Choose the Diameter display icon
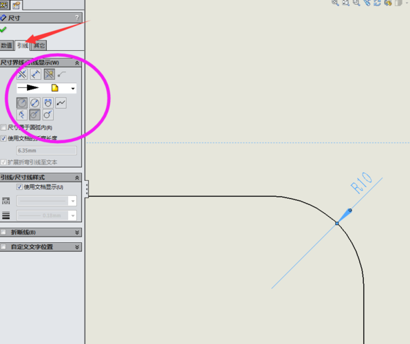 [x=35, y=103]
